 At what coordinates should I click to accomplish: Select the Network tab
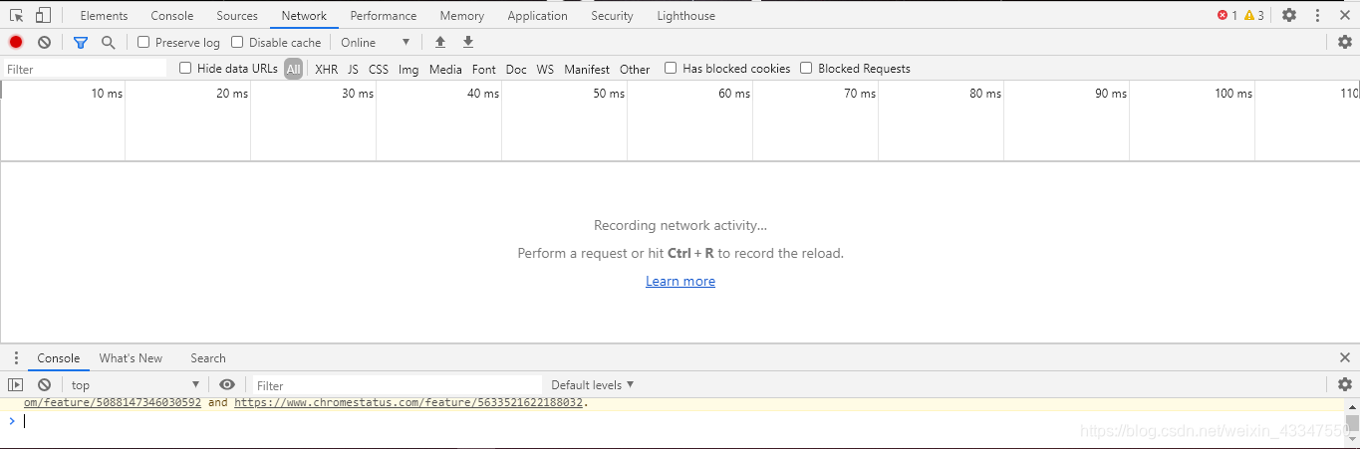304,15
